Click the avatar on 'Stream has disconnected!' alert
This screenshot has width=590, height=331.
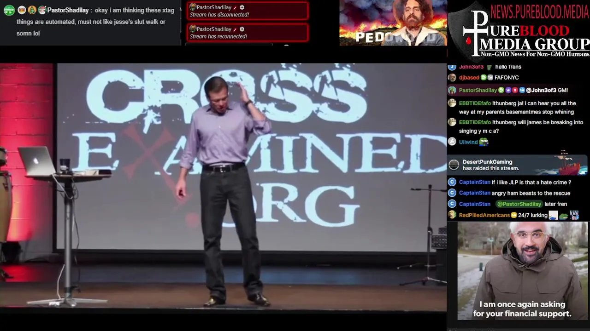[193, 7]
